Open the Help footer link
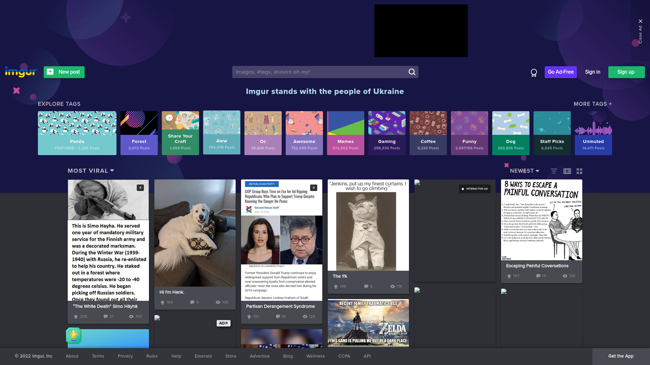Viewport: 650px width, 365px height. [176, 356]
